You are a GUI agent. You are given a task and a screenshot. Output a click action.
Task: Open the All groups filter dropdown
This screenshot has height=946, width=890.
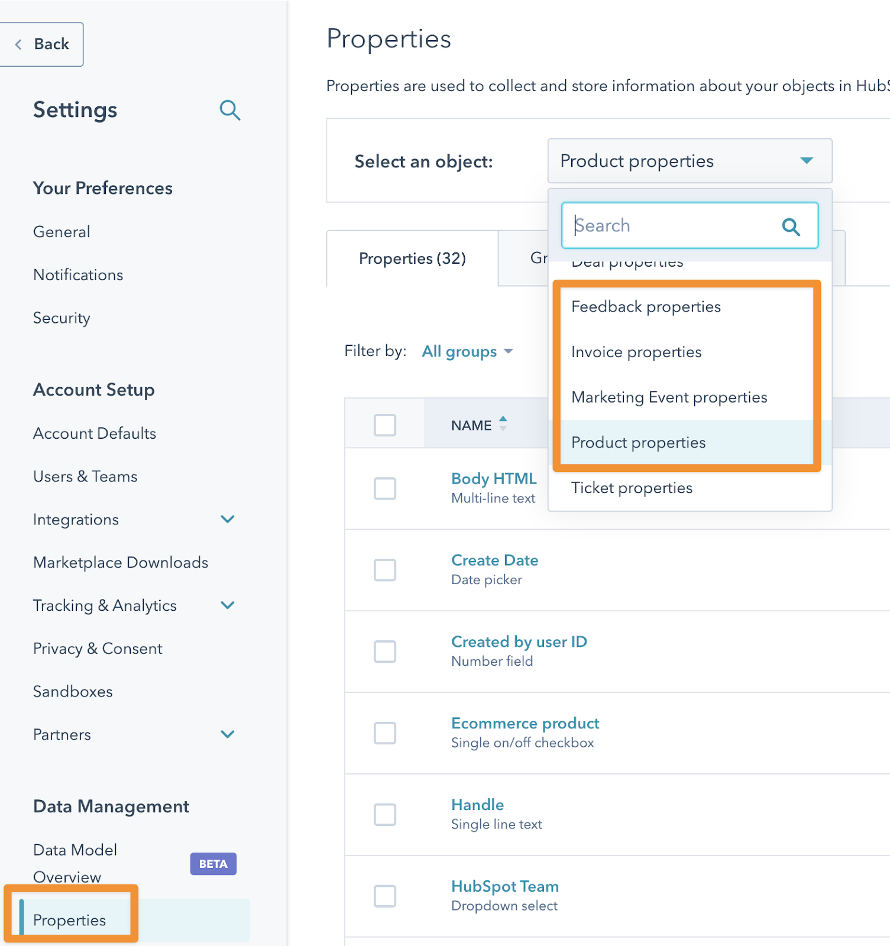pyautogui.click(x=467, y=352)
